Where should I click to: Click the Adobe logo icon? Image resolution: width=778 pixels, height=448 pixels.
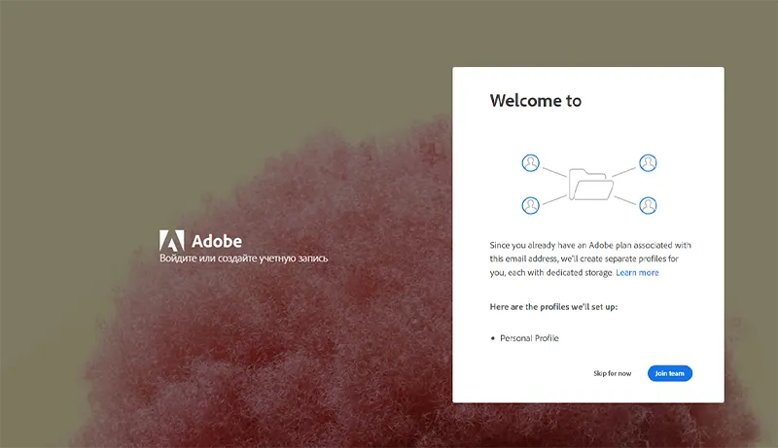click(171, 241)
